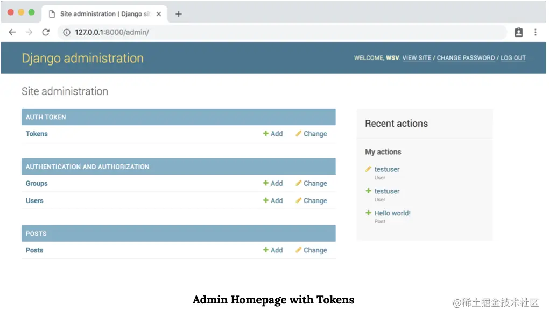Click the Post label under Hello world!
Viewport: 549px width, 318px height.
tap(380, 221)
